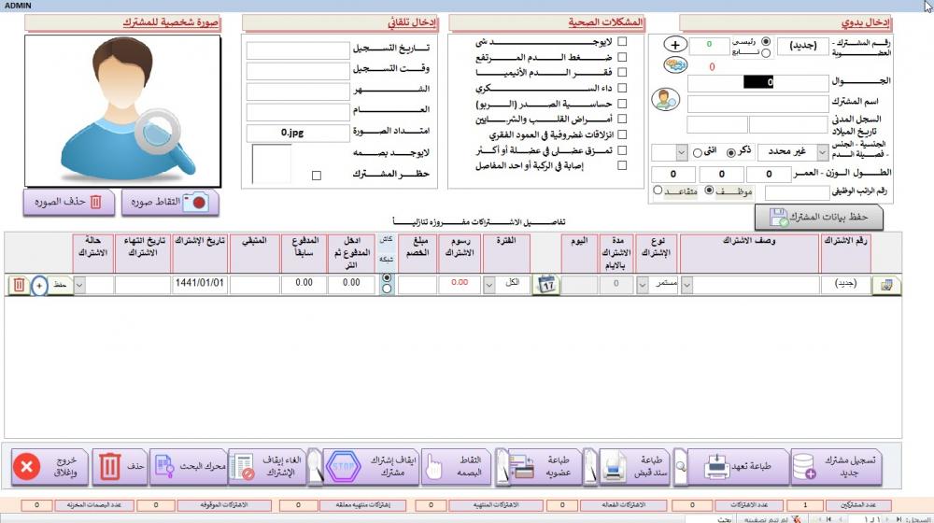Click مبلغ الخصم discount amount field
Screen dimensions: 934x523
pyautogui.click(x=417, y=285)
